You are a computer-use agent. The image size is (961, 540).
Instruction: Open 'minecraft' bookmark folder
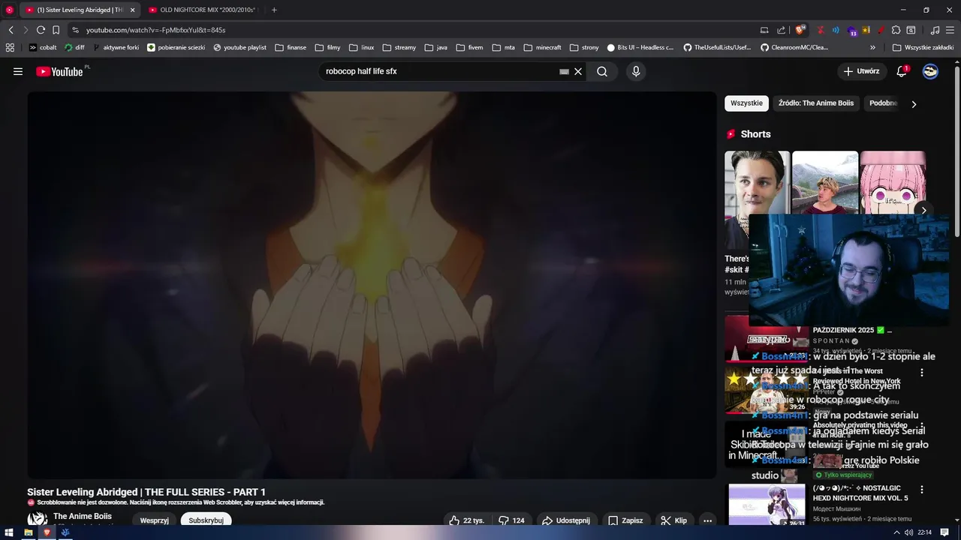[542, 47]
